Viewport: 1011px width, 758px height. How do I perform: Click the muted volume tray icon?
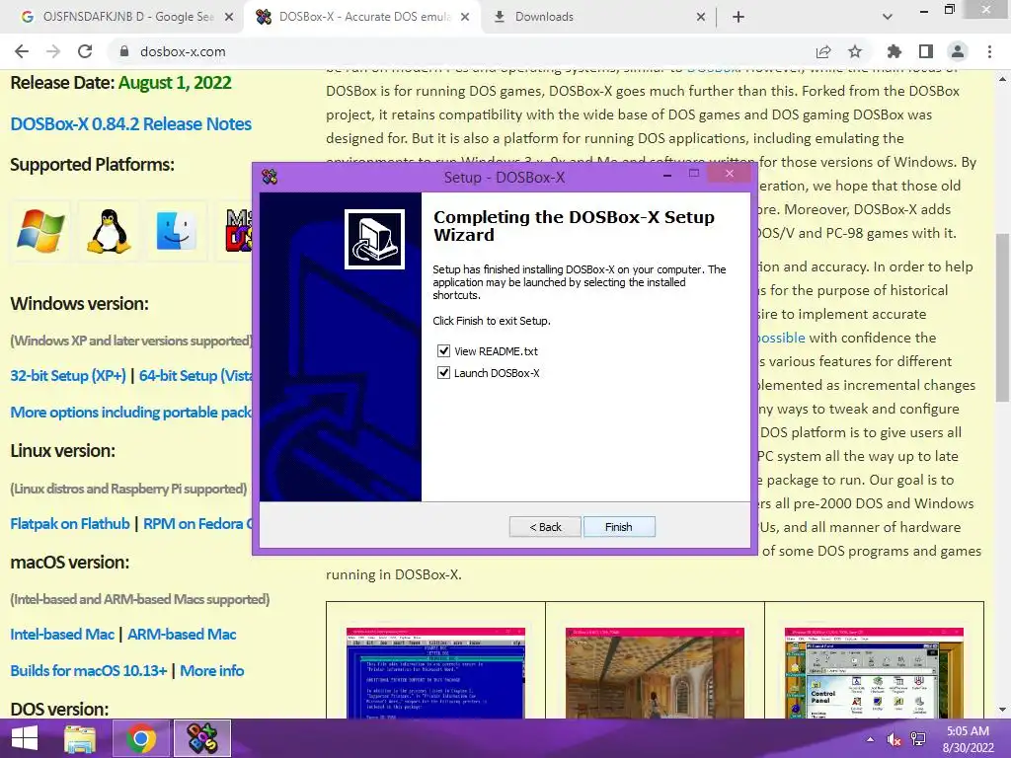tap(894, 739)
